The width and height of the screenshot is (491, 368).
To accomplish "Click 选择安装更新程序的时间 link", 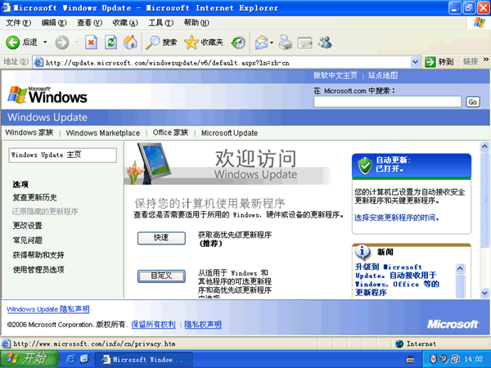I will [x=396, y=218].
